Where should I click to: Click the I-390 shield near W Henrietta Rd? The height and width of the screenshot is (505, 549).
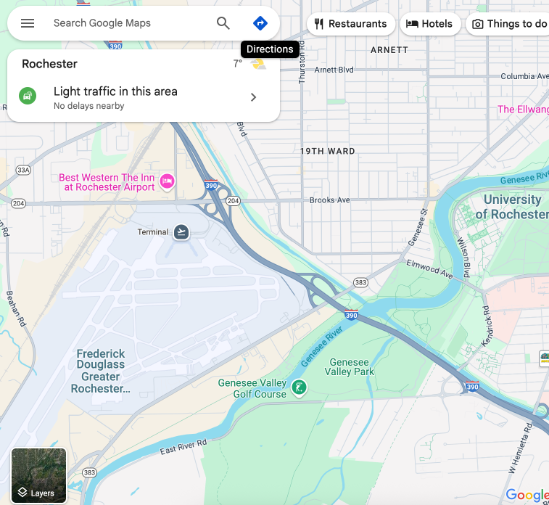click(472, 387)
